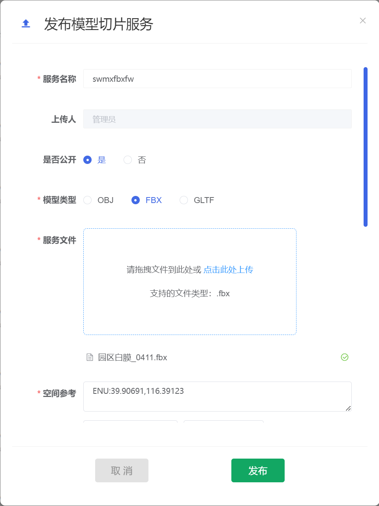Click the dashed file drop zone area
Viewport: 379px width, 506px height.
(x=190, y=282)
